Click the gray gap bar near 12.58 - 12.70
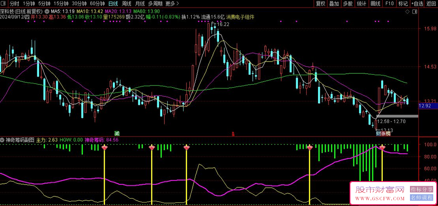Screen dimensions: 438x206 397,116
